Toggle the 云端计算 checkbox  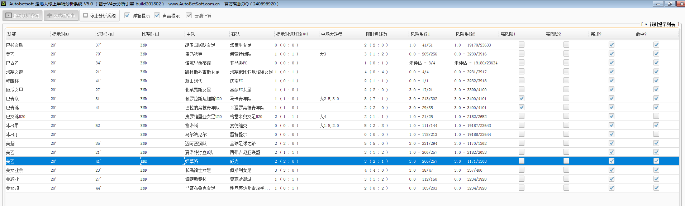tap(189, 15)
